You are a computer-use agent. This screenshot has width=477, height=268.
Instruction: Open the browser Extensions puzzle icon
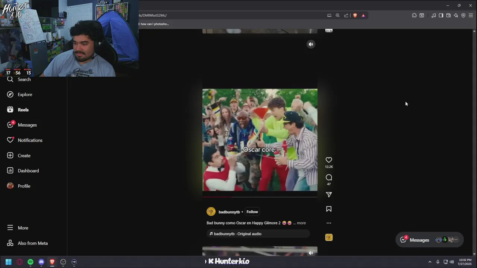pyautogui.click(x=414, y=15)
